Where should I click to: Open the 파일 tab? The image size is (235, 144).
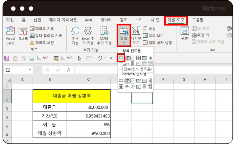click(10, 20)
